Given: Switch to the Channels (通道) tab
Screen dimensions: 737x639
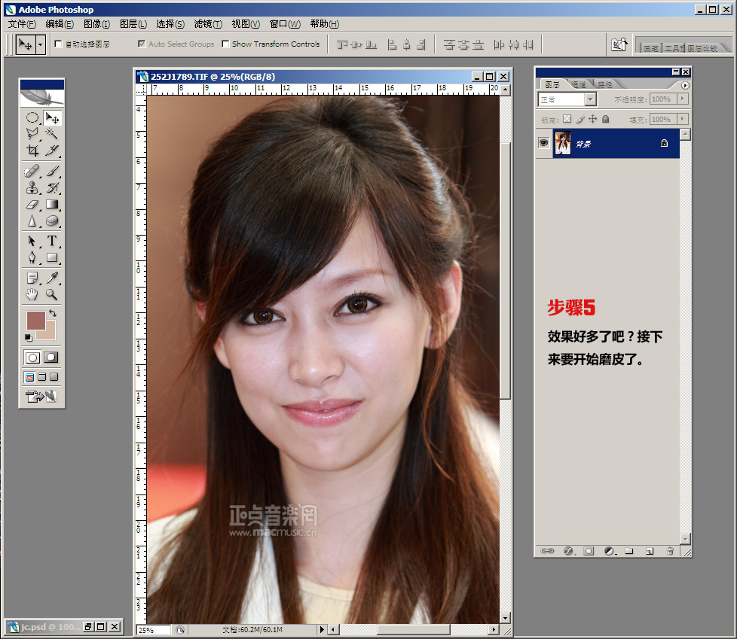Looking at the screenshot, I should pyautogui.click(x=579, y=84).
